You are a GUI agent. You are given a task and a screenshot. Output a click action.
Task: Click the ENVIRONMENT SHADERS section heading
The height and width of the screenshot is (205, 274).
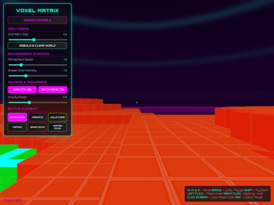pyautogui.click(x=28, y=54)
